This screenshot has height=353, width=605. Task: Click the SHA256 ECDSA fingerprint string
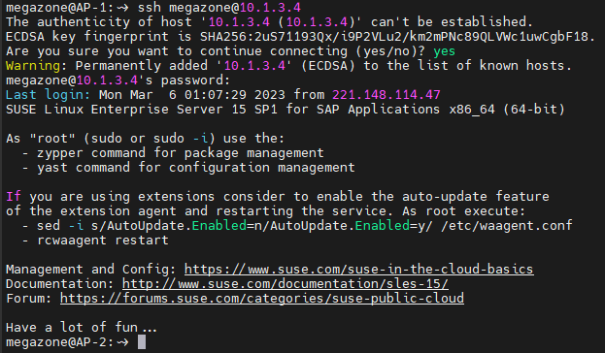397,37
